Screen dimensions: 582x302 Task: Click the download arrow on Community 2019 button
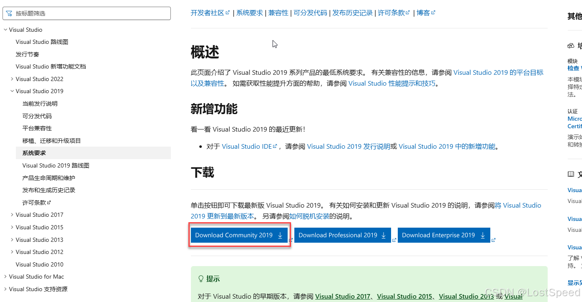click(280, 235)
